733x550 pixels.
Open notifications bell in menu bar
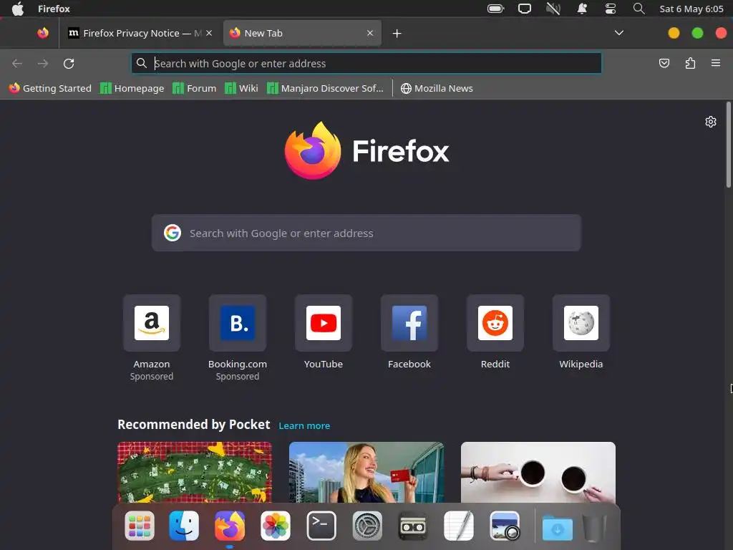pos(582,9)
